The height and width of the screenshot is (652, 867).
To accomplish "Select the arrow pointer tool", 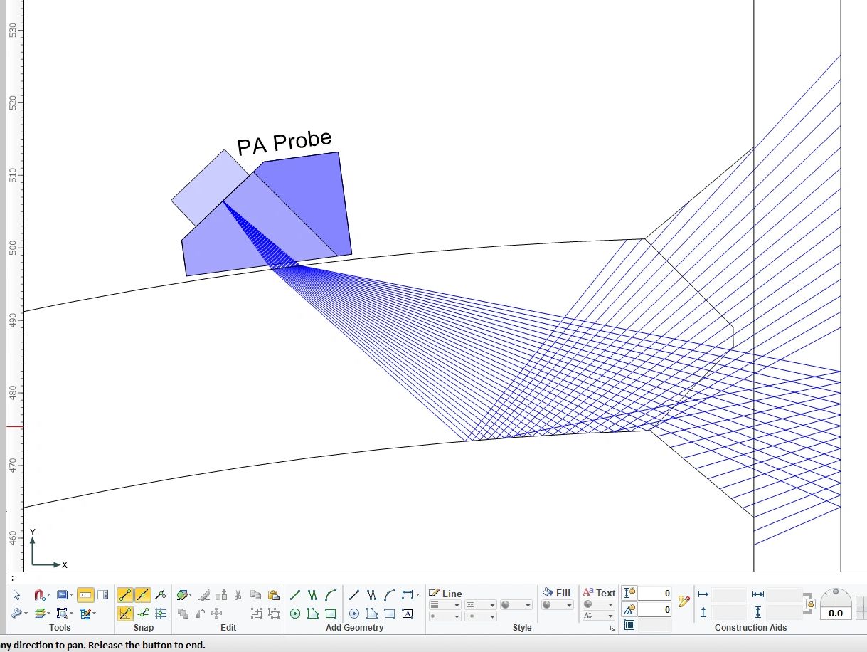I will click(16, 595).
